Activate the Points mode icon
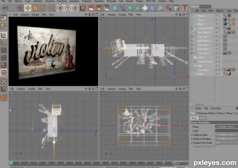Screen dimensions: 238x168 tap(4, 50)
